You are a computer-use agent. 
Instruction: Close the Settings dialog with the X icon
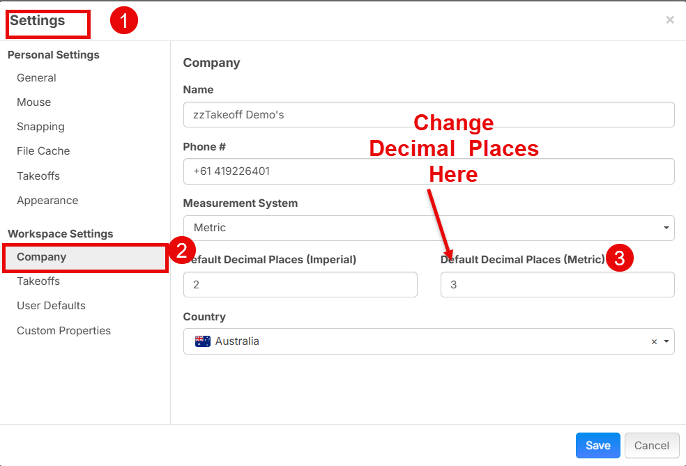pos(670,20)
